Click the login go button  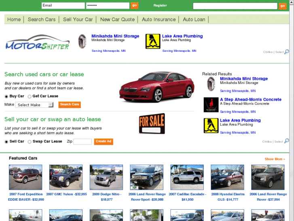click(134, 5)
